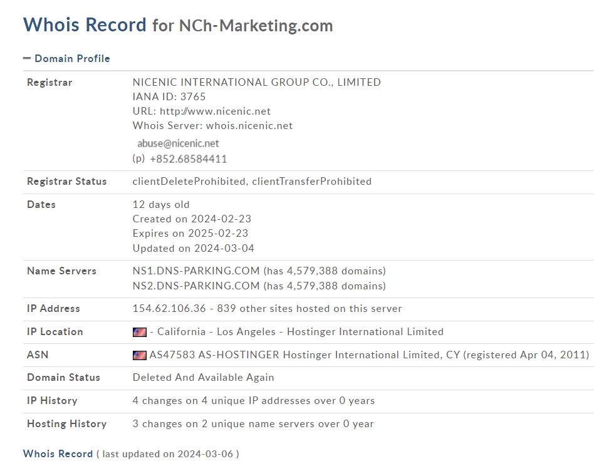Click the abuse@nicenic.net email address

point(178,143)
